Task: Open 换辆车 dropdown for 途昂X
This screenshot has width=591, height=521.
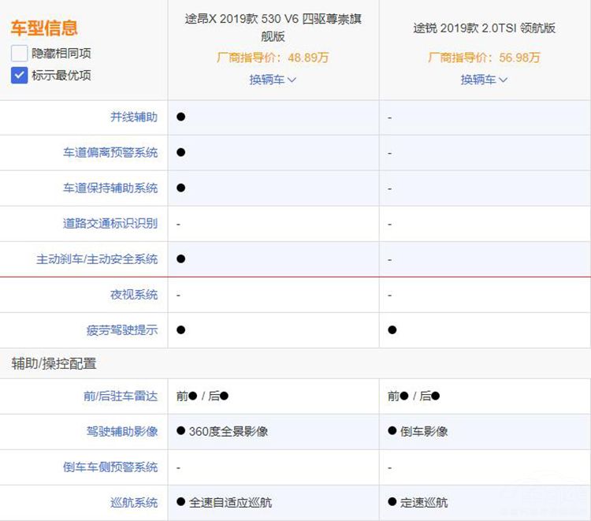Action: click(x=273, y=80)
